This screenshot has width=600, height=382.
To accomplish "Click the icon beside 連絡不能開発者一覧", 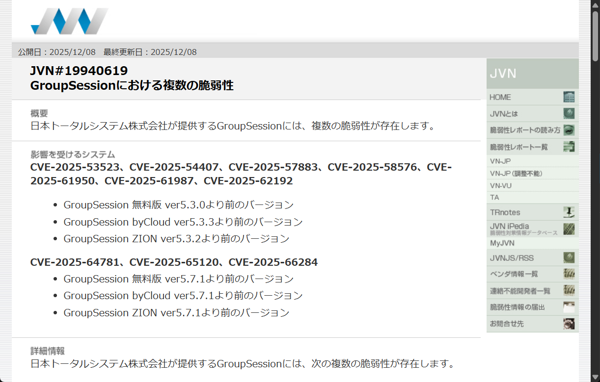I will pos(569,290).
